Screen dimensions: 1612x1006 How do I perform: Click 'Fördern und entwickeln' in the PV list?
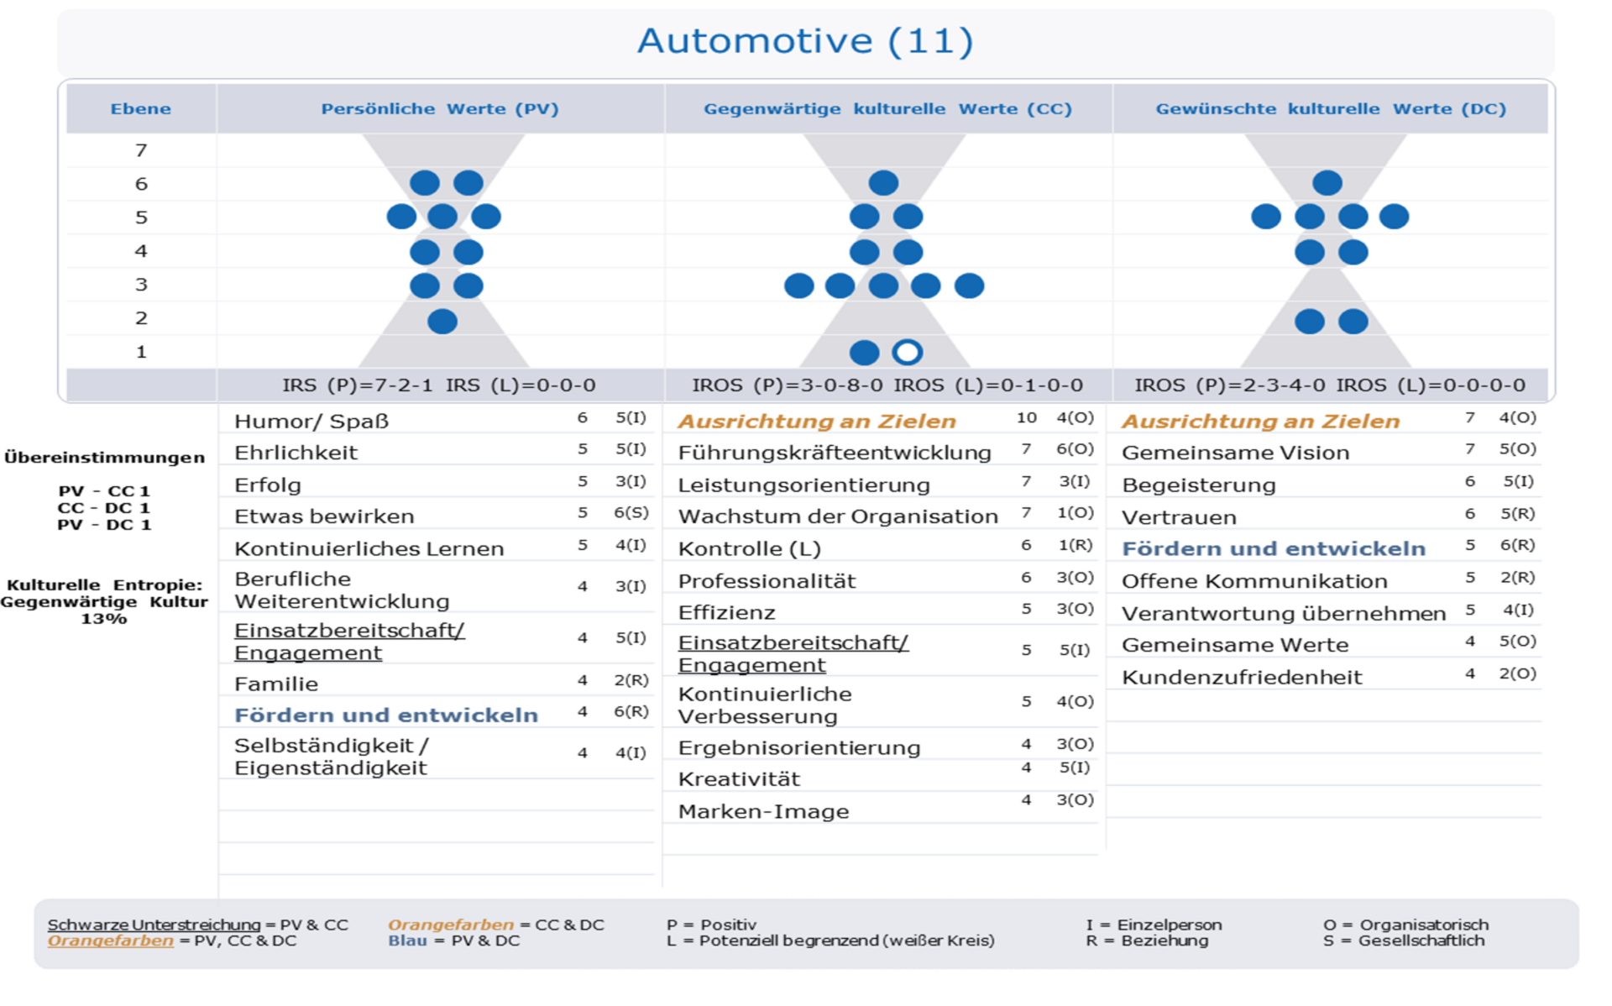(386, 715)
